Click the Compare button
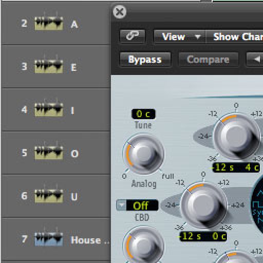 (x=209, y=60)
